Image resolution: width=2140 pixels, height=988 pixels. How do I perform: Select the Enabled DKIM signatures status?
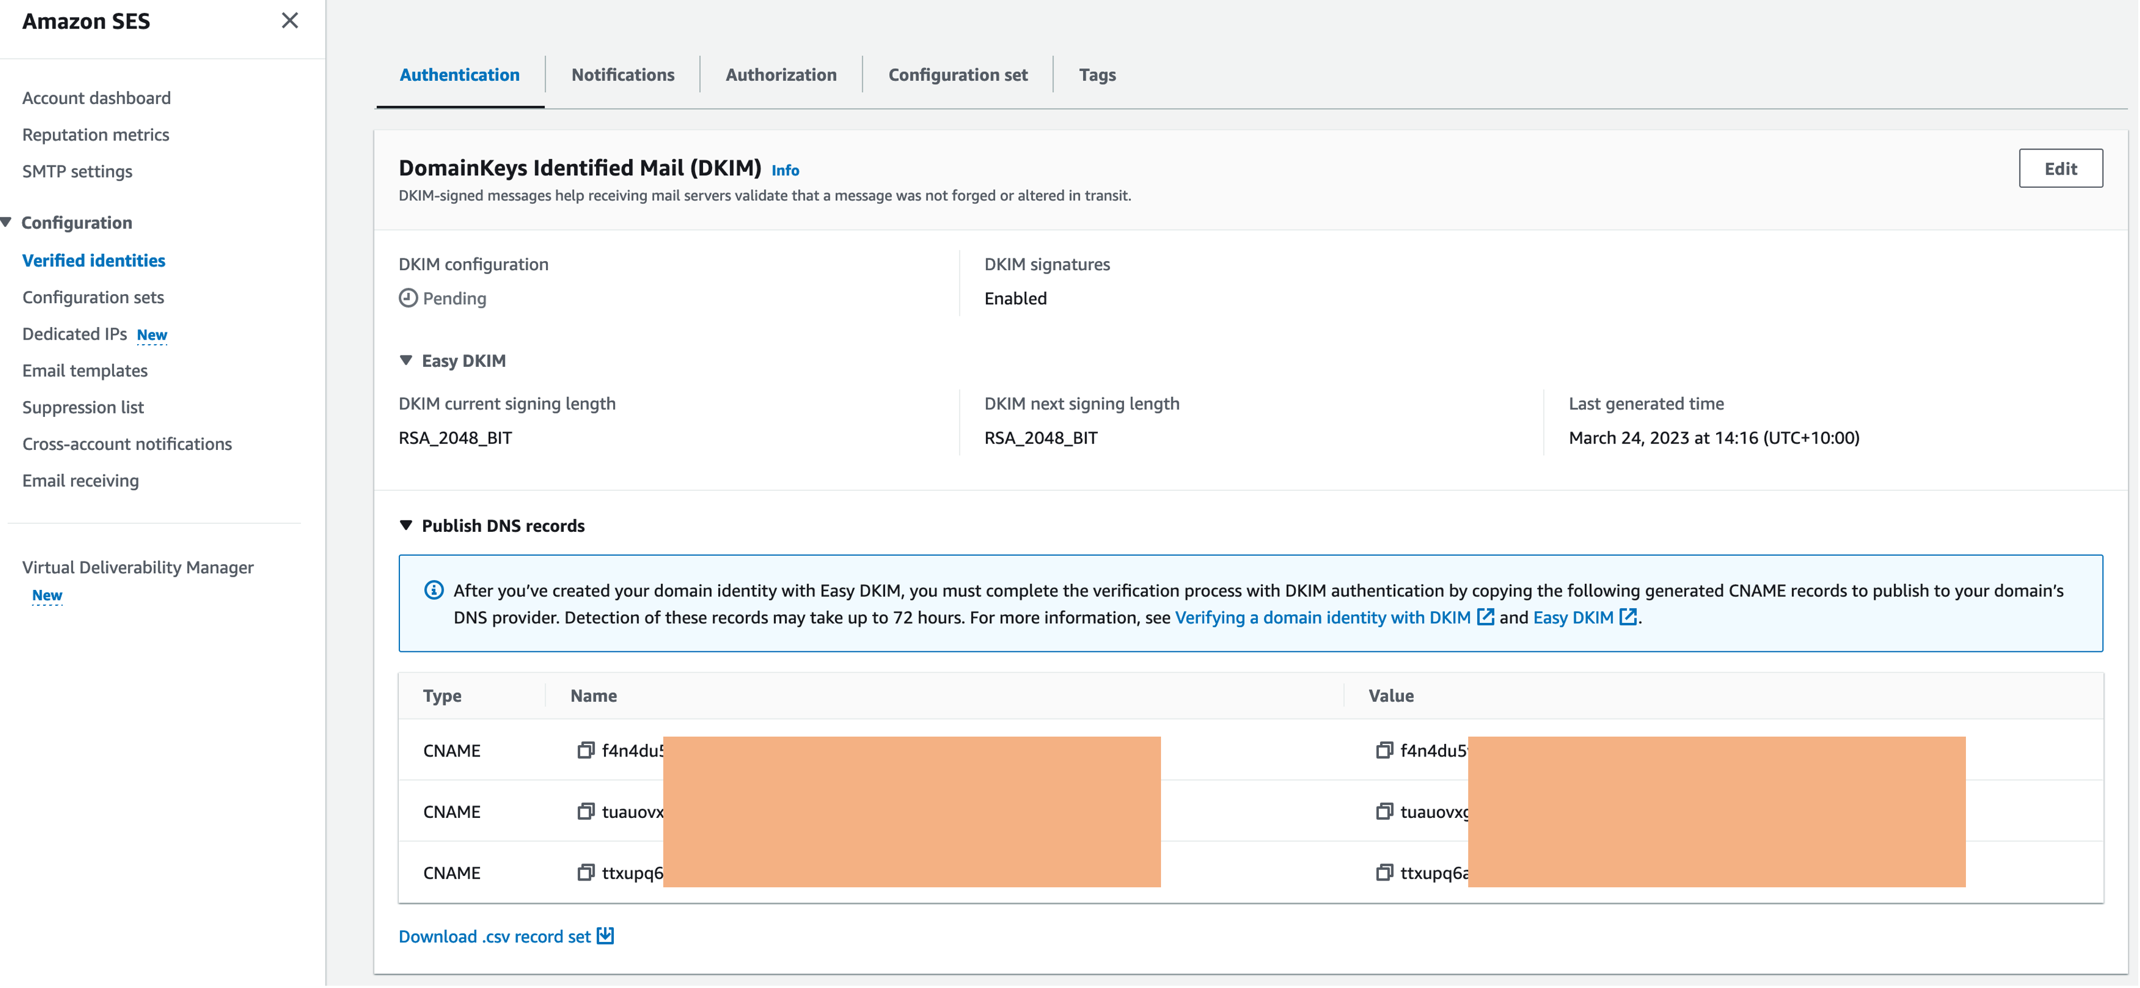click(1015, 298)
